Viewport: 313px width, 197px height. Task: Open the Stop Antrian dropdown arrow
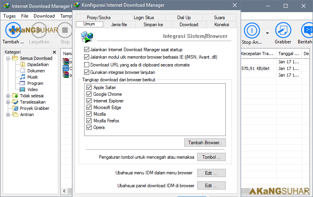[267, 33]
